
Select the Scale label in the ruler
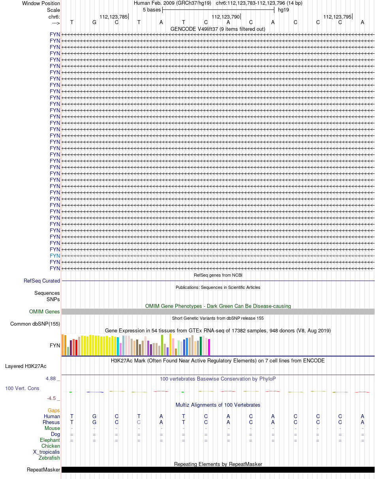point(53,10)
